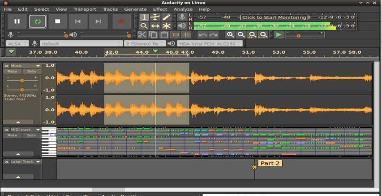Image resolution: width=382 pixels, height=196 pixels.
Task: Click the playback meter speaker icon
Action: point(182,26)
